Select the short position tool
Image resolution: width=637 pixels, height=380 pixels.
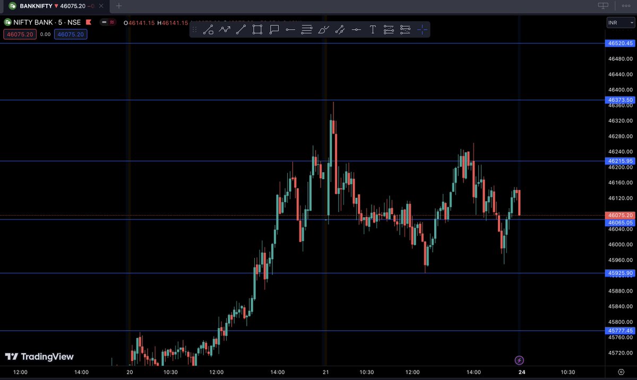[x=406, y=30]
